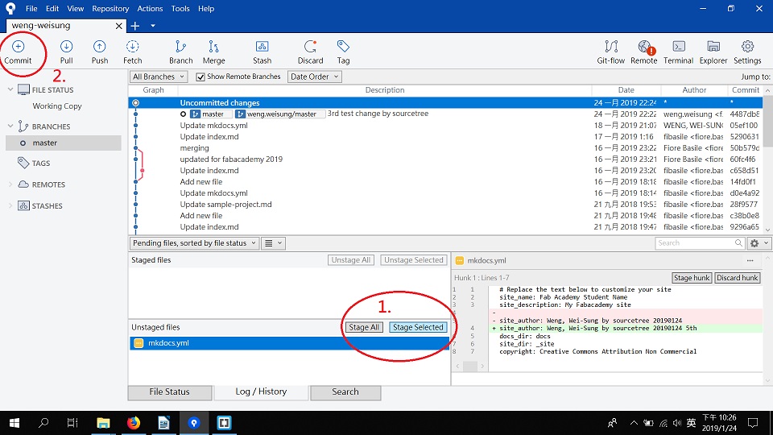Viewport: 773px width, 435px height.
Task: Click the Unstage Selected button
Action: click(414, 260)
